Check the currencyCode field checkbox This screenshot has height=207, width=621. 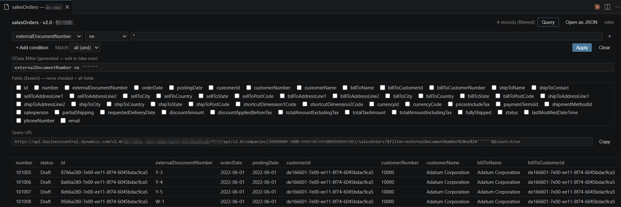coord(408,104)
